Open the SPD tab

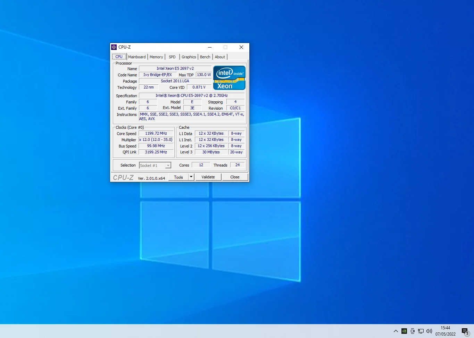tap(172, 57)
